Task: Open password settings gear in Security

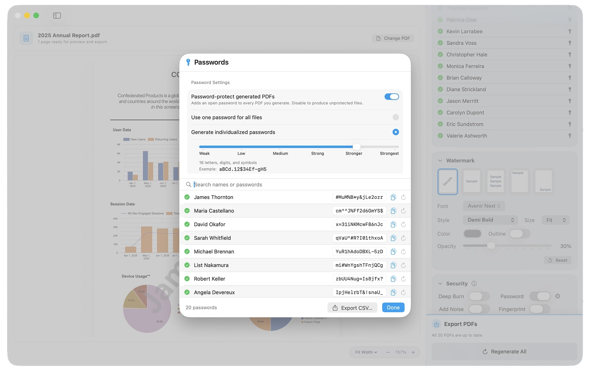Action: (x=558, y=296)
